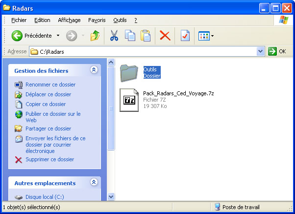295x214 pixels.
Task: Click Envoyer les fichiers par courrier link
Action: 55,145
